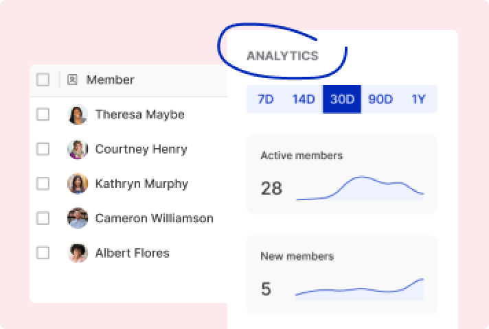Image resolution: width=489 pixels, height=329 pixels.
Task: Open Kathryn Murphy's profile photo
Action: 78,184
